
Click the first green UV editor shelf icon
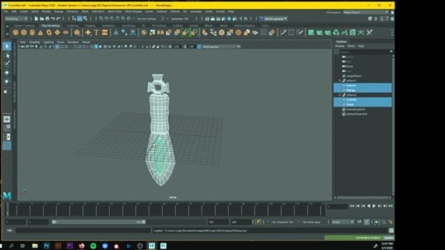point(311,33)
